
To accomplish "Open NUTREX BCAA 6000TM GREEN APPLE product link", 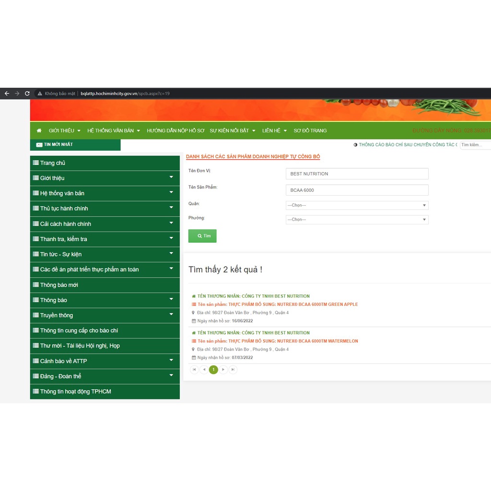I will tap(293, 304).
